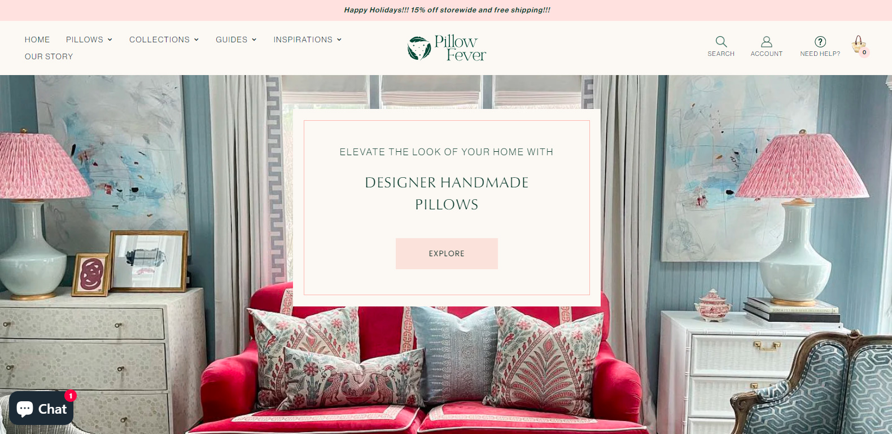Select the Search label text
This screenshot has height=434, width=892.
point(721,54)
